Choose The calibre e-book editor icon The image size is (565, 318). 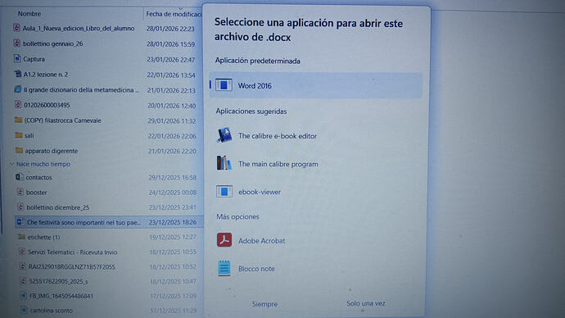[x=224, y=135]
